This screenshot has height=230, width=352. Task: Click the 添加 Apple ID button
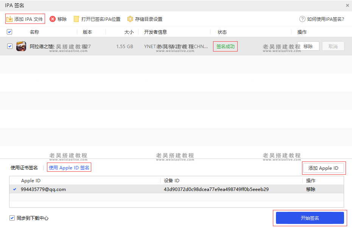323,168
